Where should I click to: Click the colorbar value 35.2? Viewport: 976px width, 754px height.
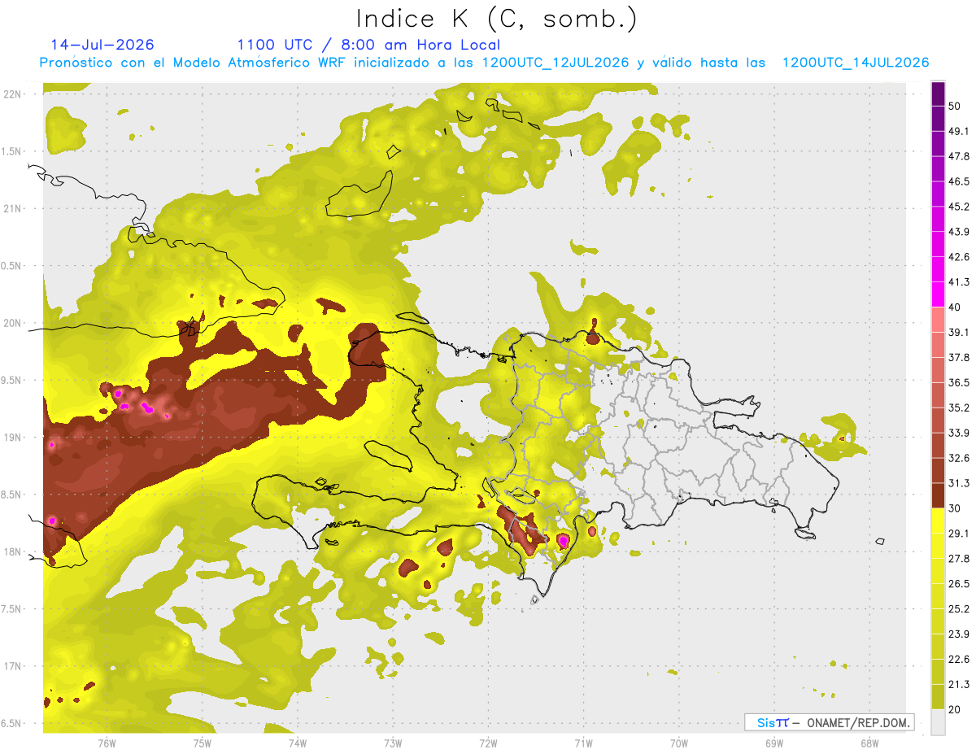click(959, 408)
